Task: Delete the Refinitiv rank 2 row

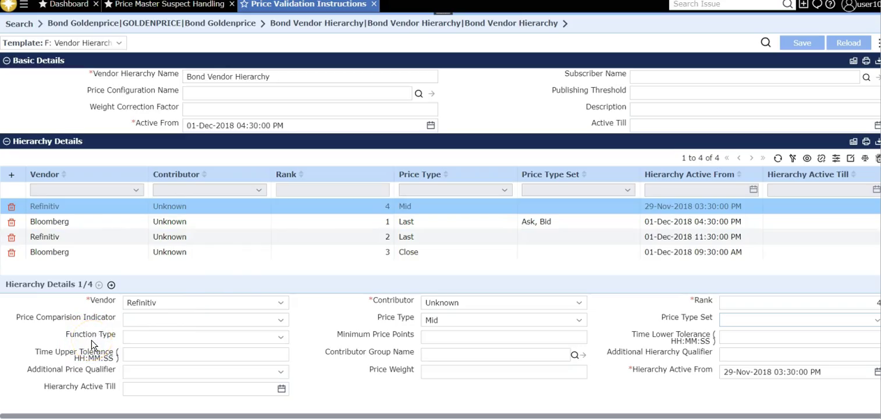Action: 11,237
